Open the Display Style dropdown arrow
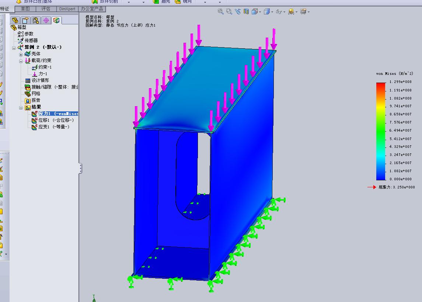Image resolution: width=422 pixels, height=302 pixels. point(272,12)
